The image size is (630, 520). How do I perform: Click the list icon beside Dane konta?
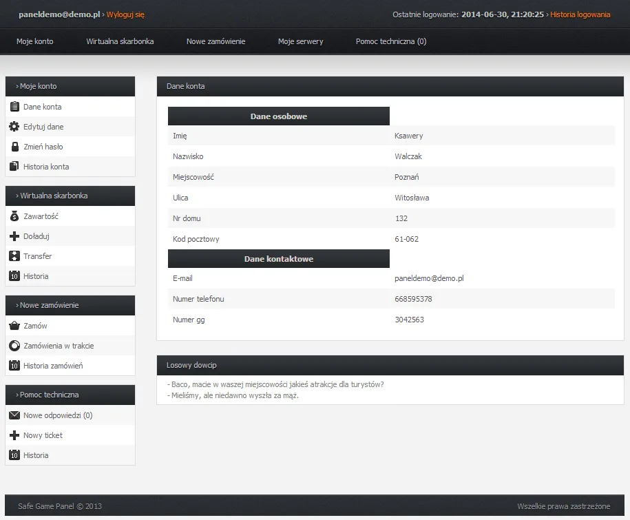(x=14, y=107)
